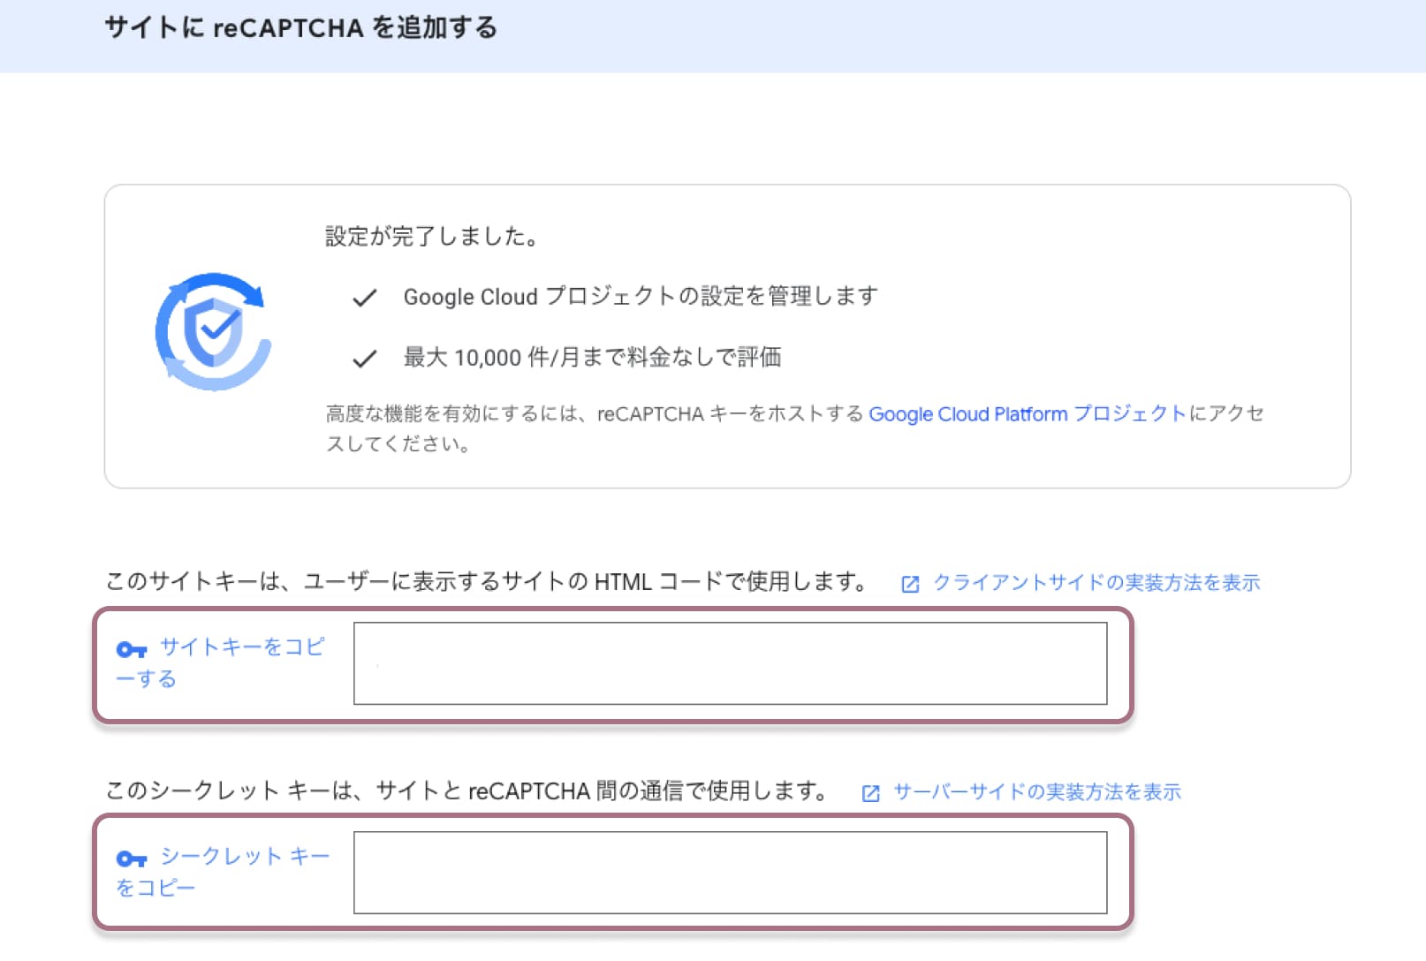Open クライアントサイドの実装方法を表示 link
The height and width of the screenshot is (961, 1426).
click(1096, 583)
